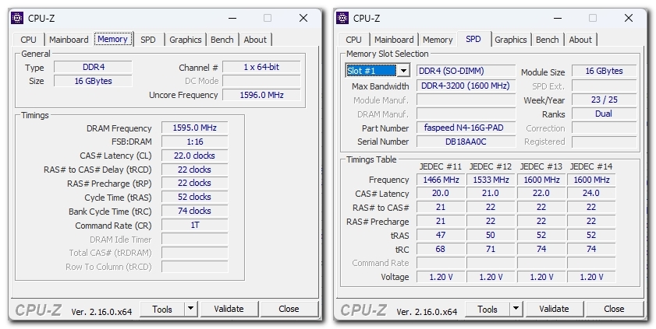Open About tab in left CPU-Z window

point(255,40)
